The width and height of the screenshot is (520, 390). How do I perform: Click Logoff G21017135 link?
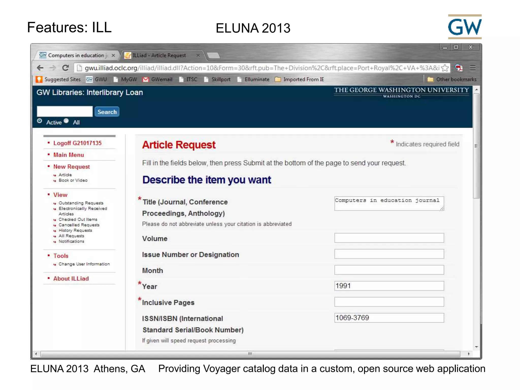[x=77, y=143]
